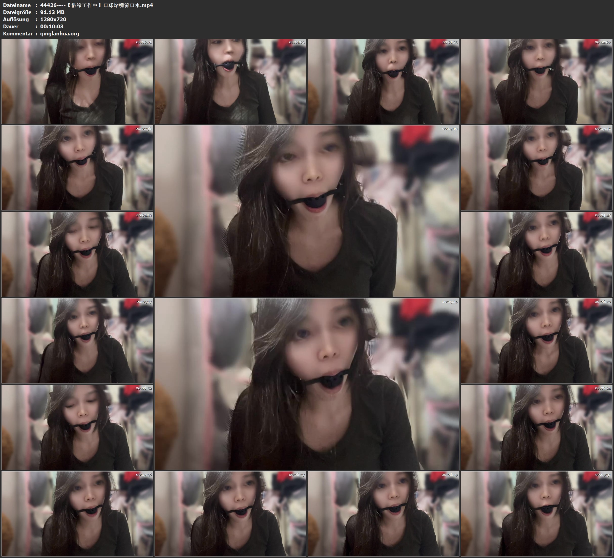Viewport: 614px width, 558px height.
Task: Select the large frame at 00:05:49
Action: pos(307,384)
